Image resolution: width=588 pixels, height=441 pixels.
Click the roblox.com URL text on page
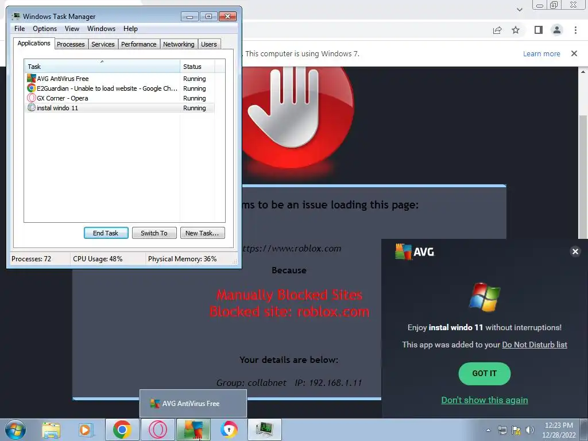tap(292, 248)
